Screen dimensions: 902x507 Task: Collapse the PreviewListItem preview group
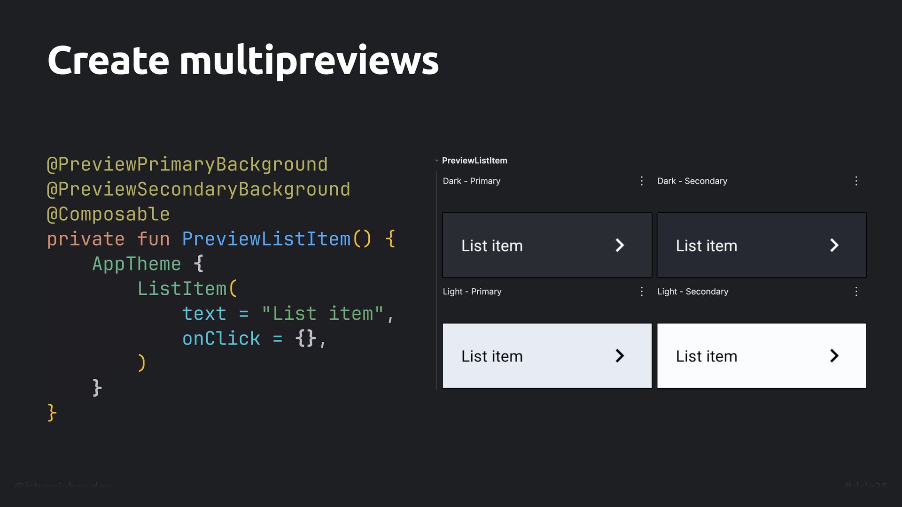pos(436,161)
